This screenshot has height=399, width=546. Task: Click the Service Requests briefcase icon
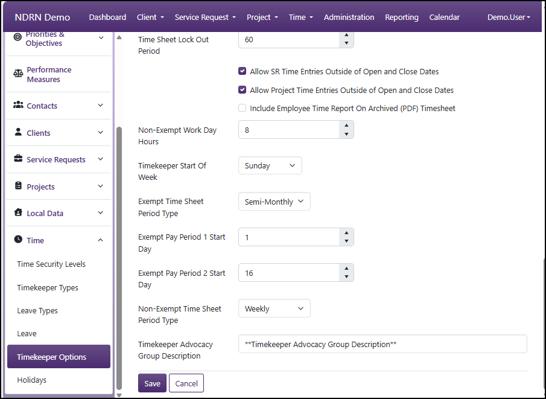click(x=18, y=159)
